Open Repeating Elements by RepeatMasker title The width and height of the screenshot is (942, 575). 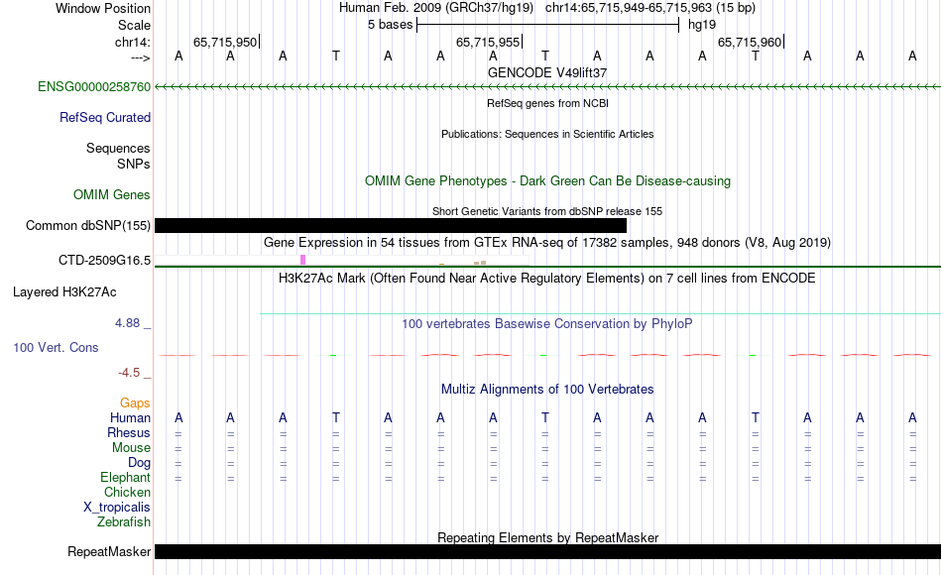point(547,537)
